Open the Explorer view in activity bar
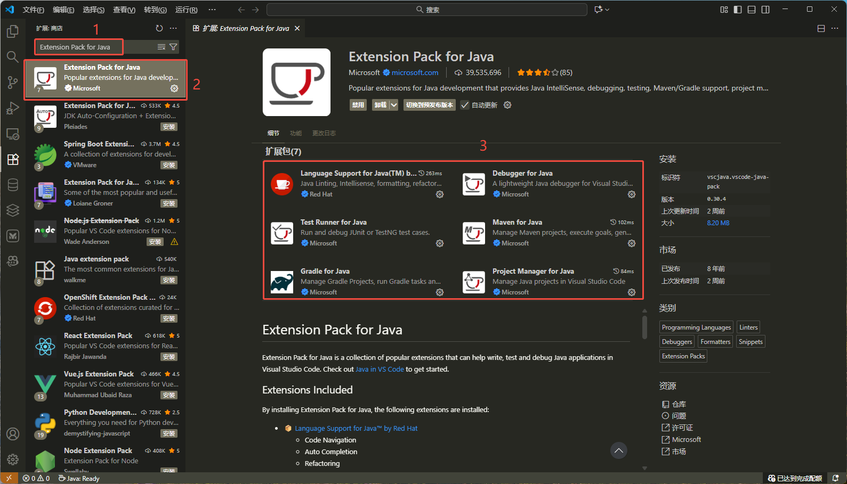The image size is (847, 484). pyautogui.click(x=13, y=31)
